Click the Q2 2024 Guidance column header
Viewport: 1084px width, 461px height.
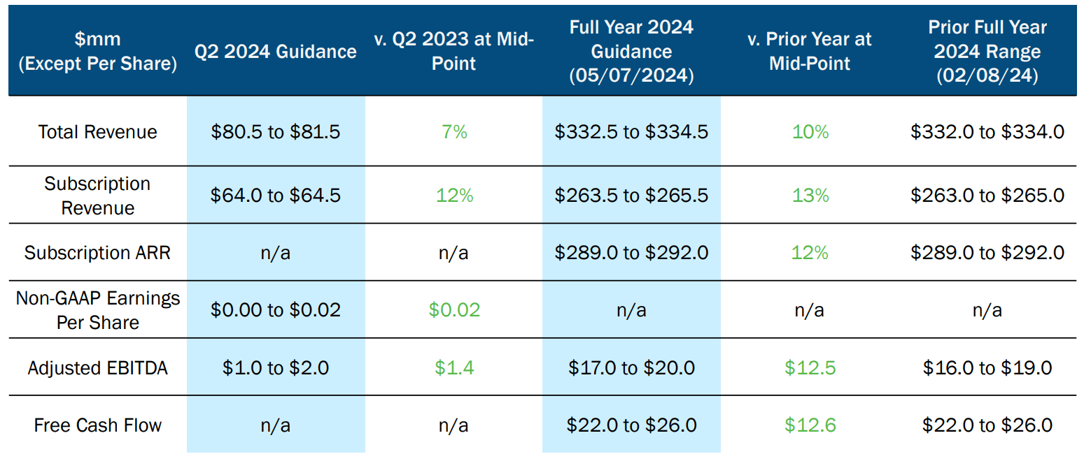coord(275,52)
